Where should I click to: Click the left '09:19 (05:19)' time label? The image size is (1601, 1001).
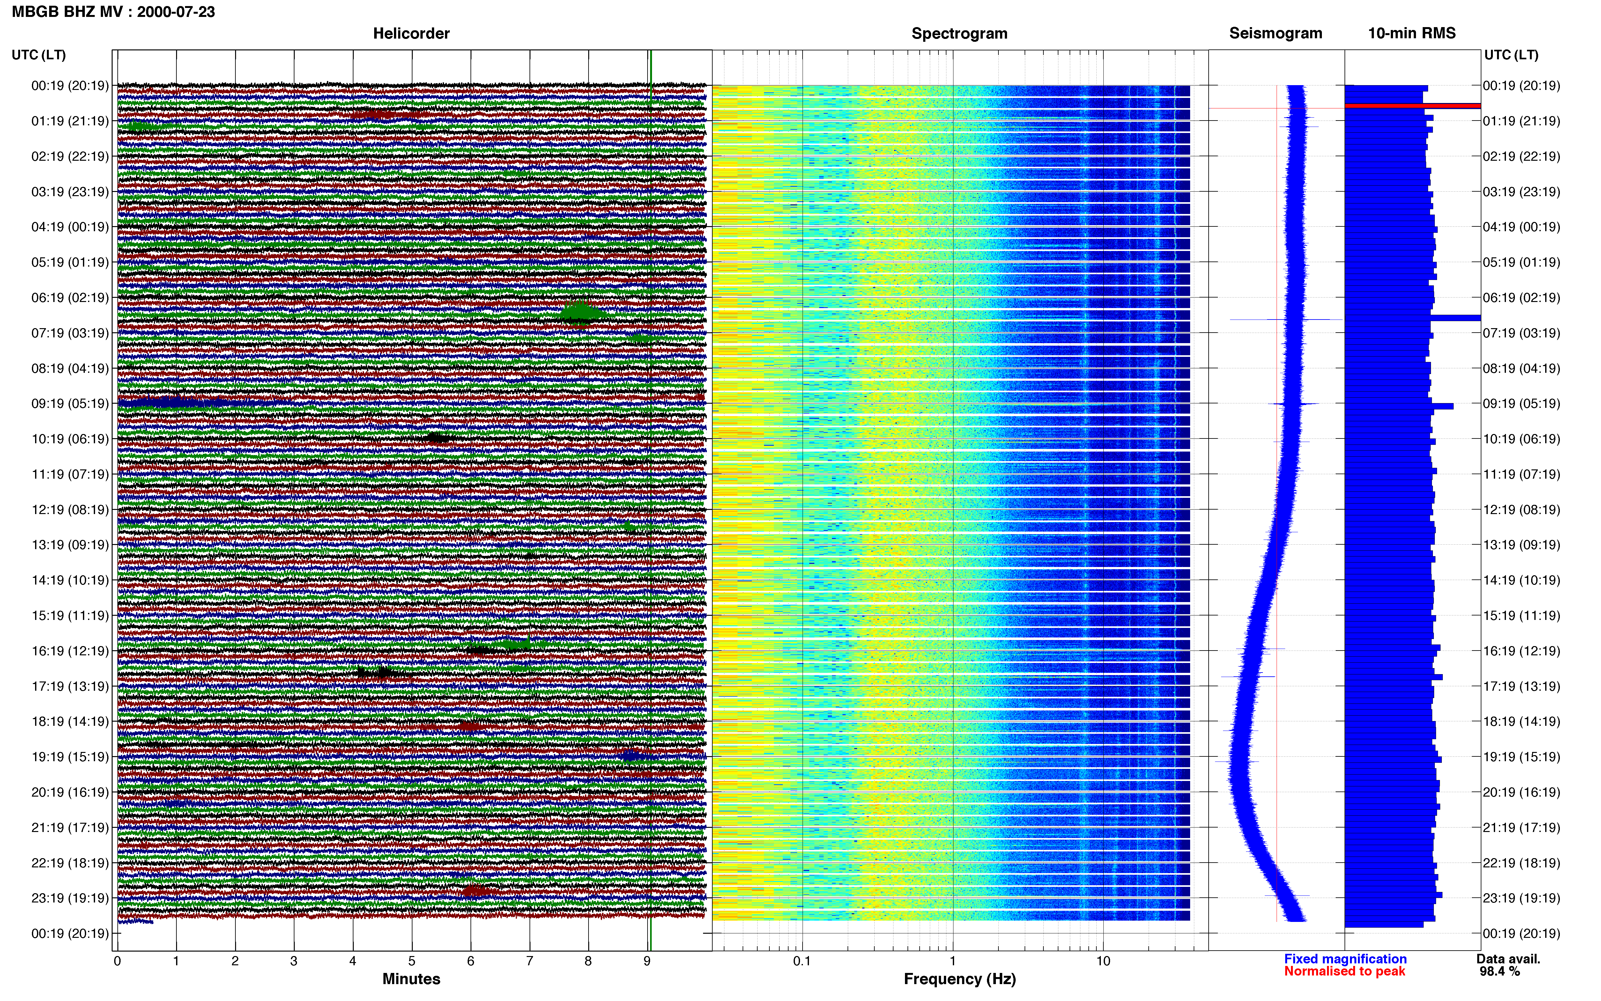point(70,404)
